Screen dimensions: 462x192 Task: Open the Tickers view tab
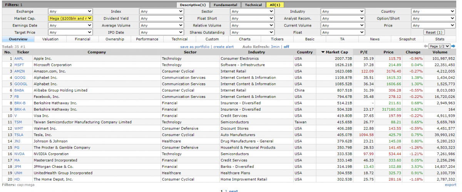(277, 39)
